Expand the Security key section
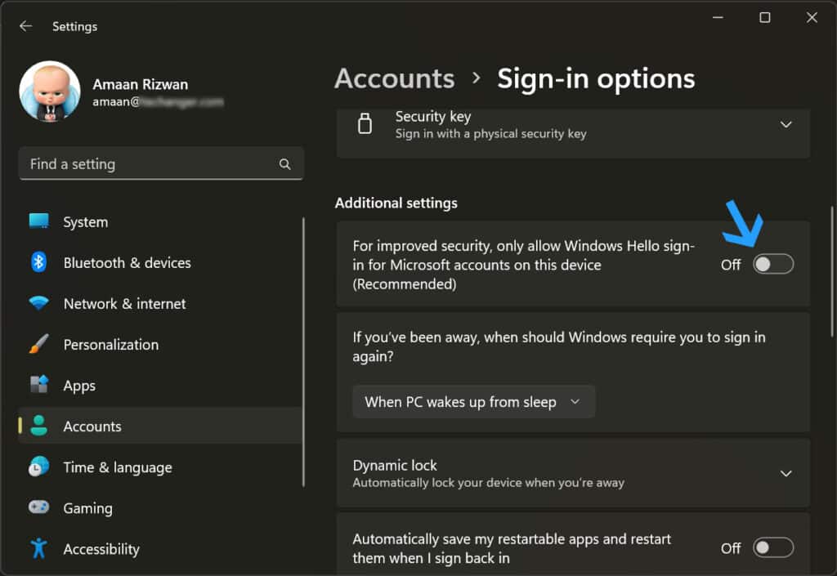Screen dimensions: 837x576 coord(786,124)
